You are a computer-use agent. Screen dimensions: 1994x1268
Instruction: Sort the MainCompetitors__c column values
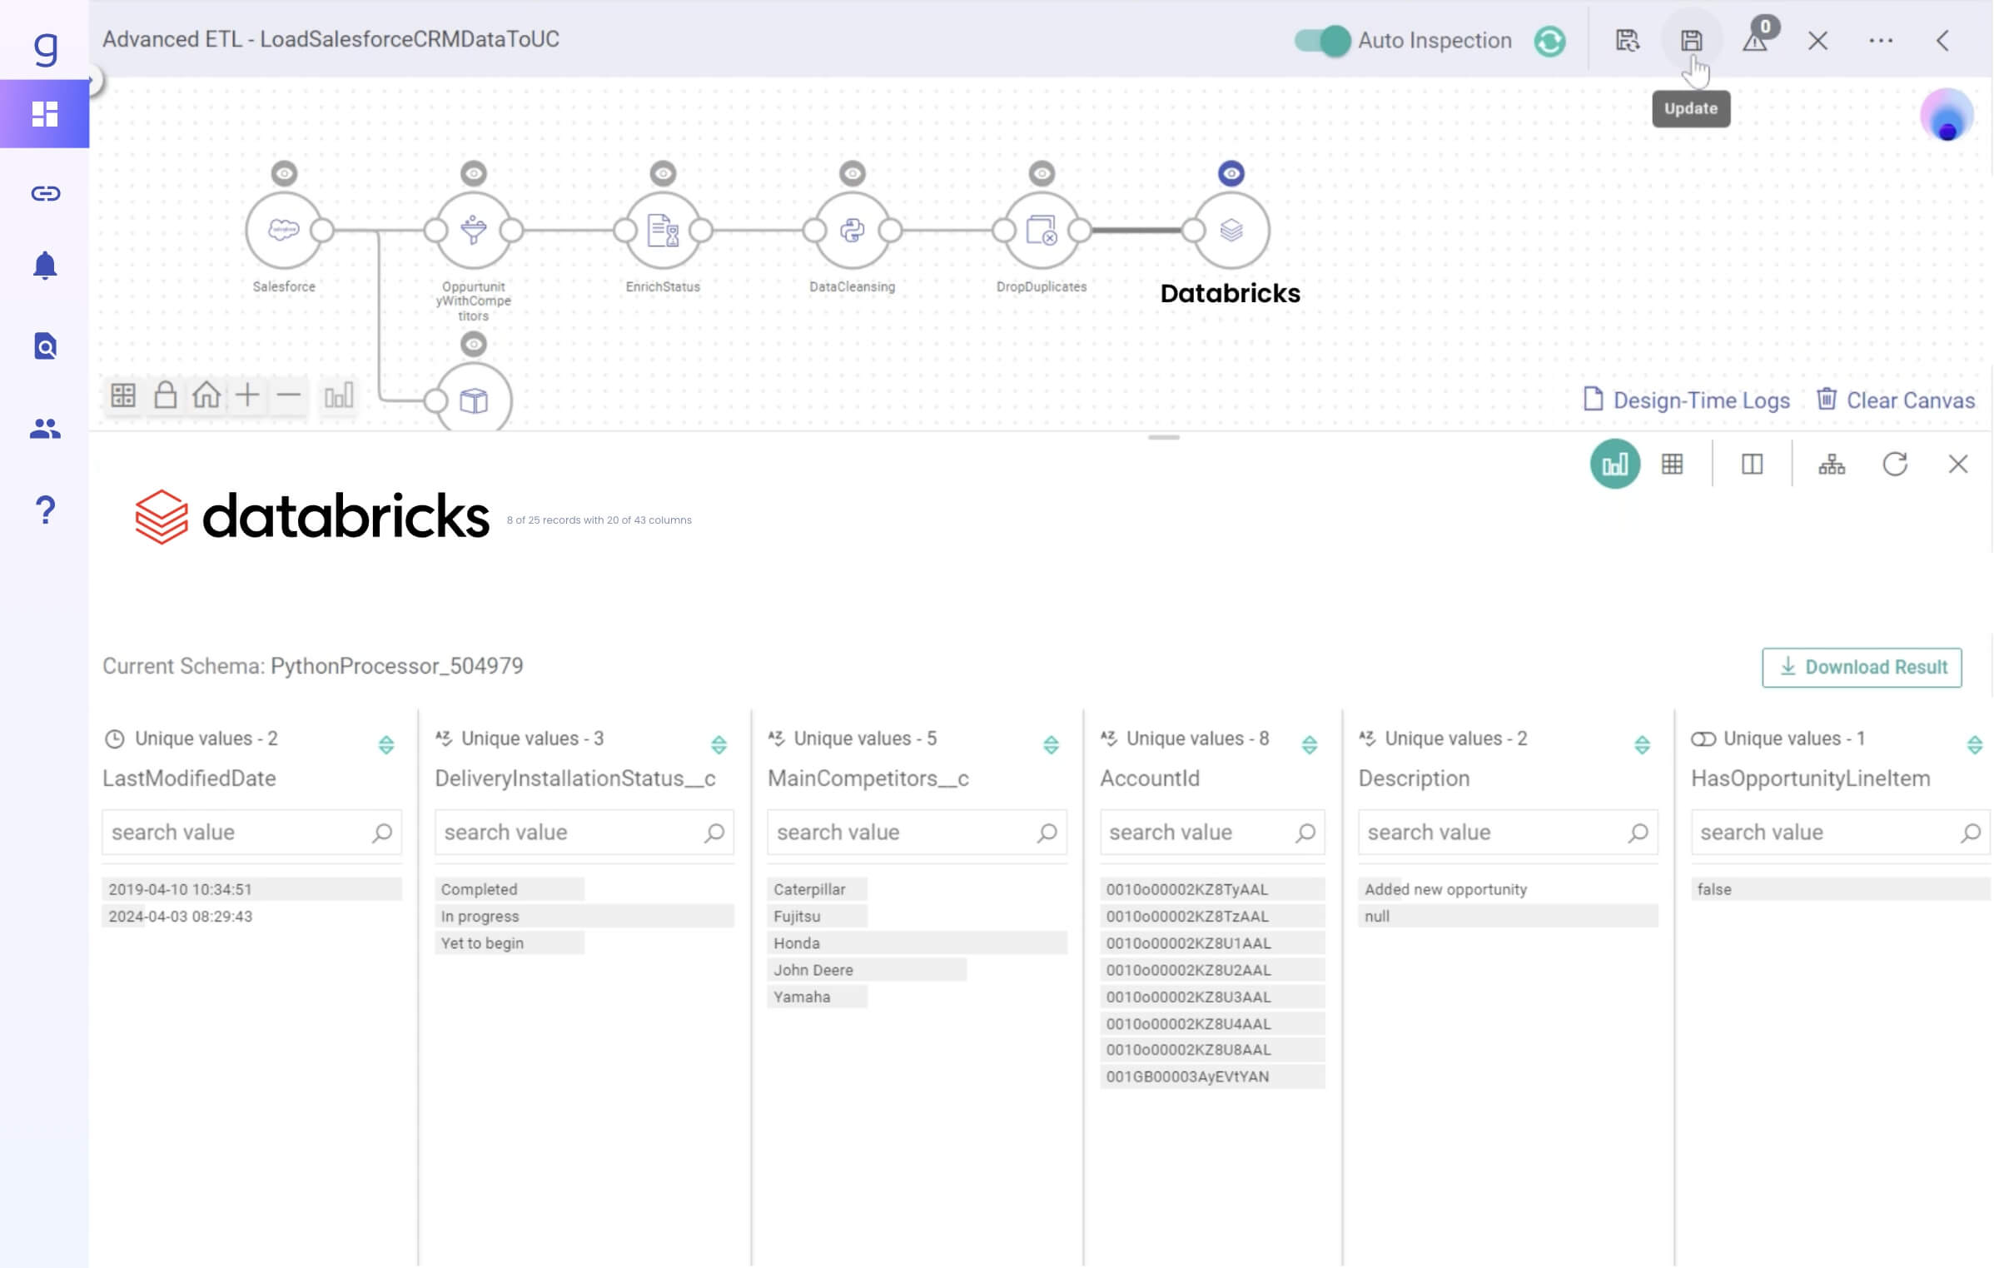1051,744
